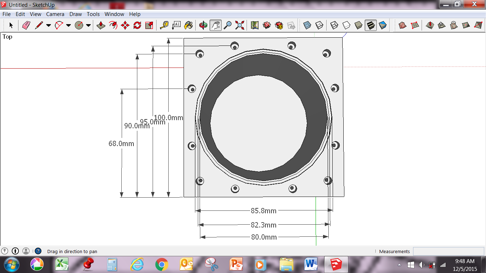The height and width of the screenshot is (273, 486).
Task: Select the Eraser tool
Action: [27, 25]
